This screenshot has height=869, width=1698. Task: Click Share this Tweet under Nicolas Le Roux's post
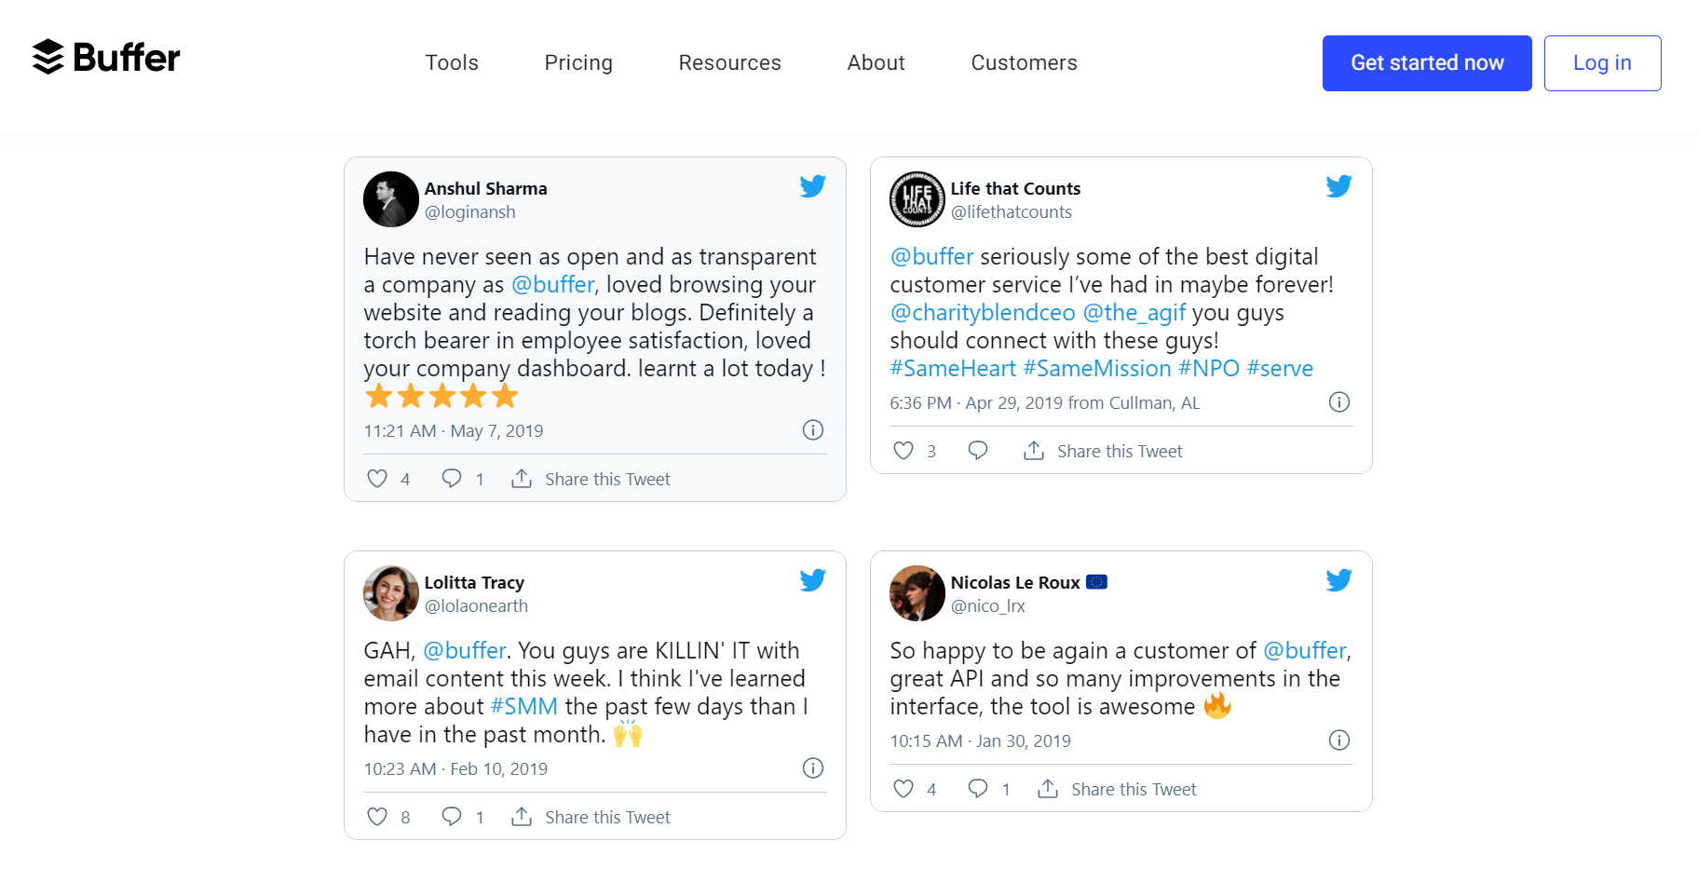pos(1134,788)
